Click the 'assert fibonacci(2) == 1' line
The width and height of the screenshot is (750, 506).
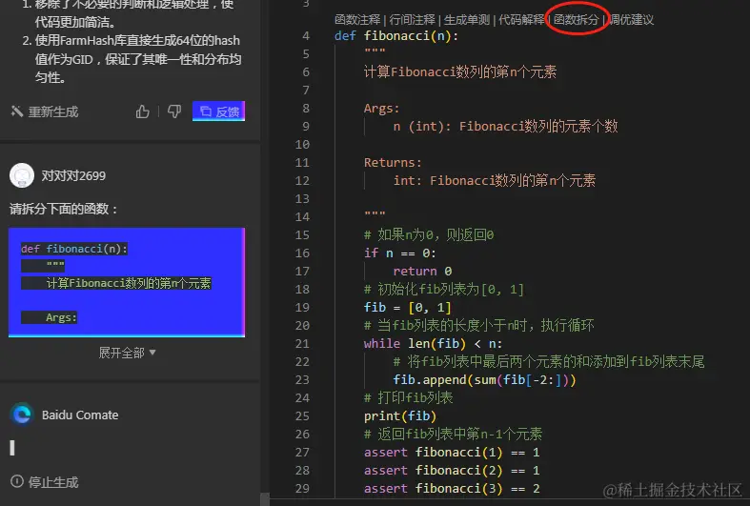[452, 470]
